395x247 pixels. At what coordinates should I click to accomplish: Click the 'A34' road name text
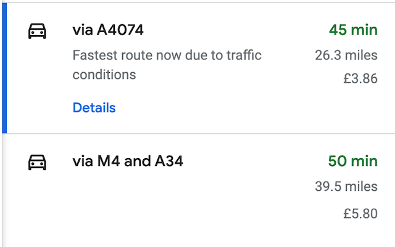(x=168, y=162)
